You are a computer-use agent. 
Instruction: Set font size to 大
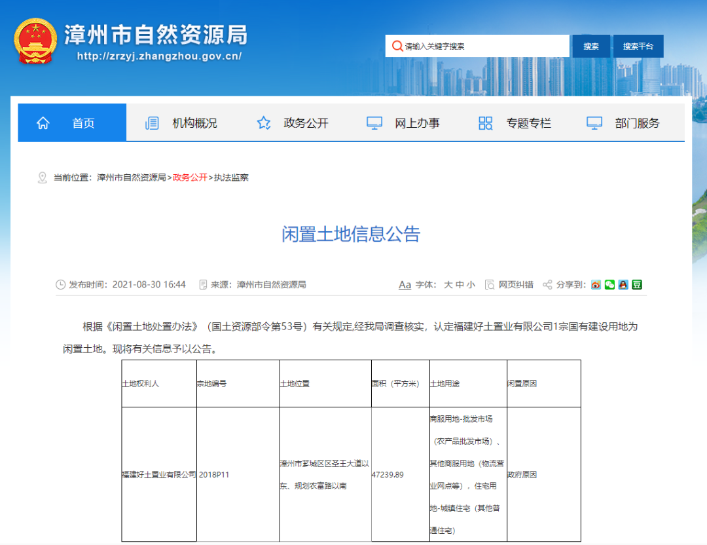point(448,285)
